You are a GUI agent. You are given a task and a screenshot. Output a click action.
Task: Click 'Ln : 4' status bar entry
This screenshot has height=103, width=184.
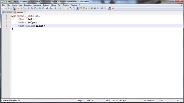[108, 100]
